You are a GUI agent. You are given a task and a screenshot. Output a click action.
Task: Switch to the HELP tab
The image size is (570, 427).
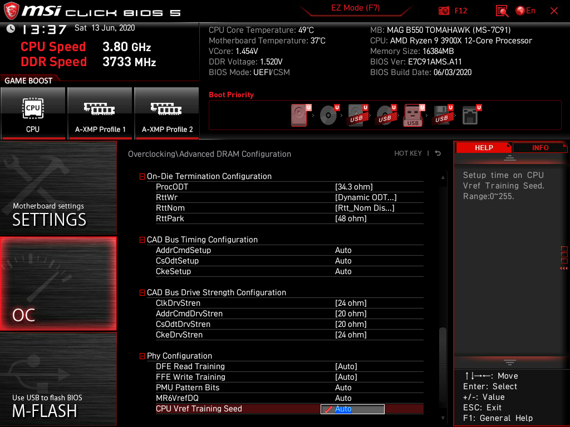tap(484, 147)
